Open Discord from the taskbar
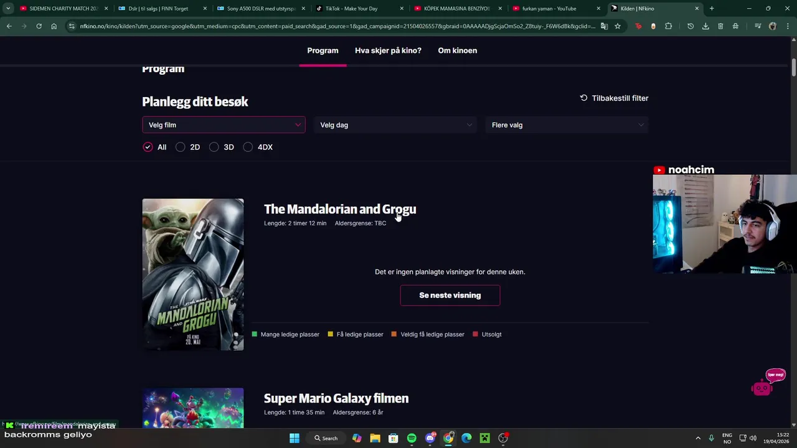This screenshot has width=797, height=448. [430, 438]
